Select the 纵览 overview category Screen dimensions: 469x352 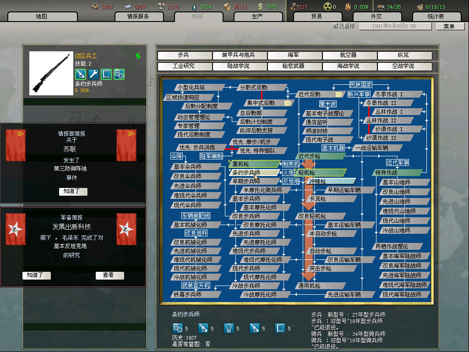404,55
